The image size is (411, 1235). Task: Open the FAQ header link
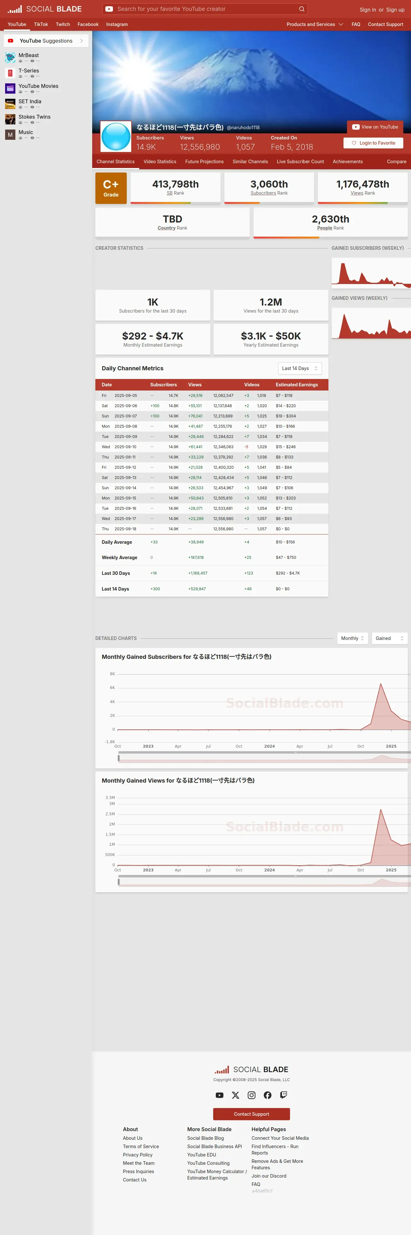356,24
